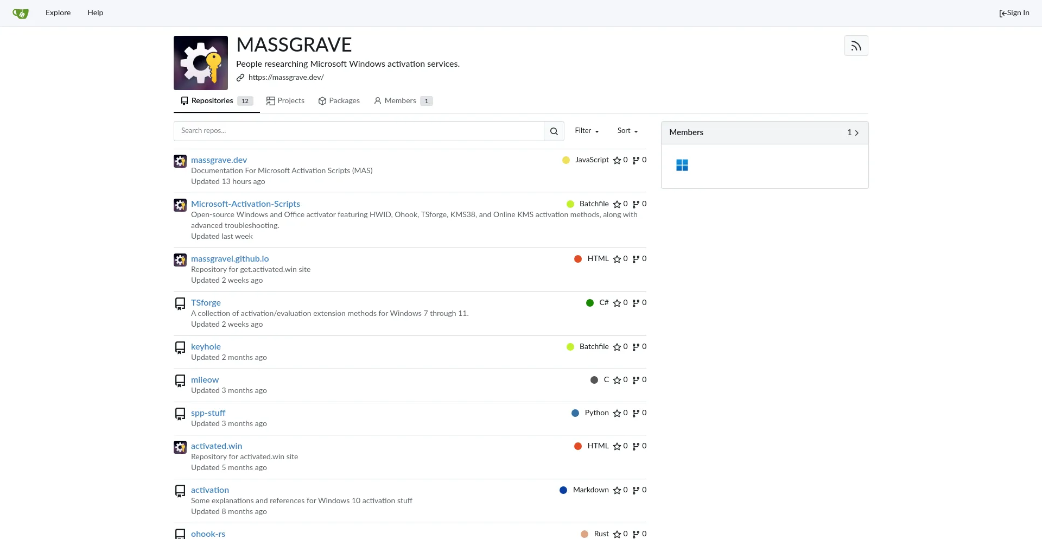Focus the Search repos input field

[358, 131]
